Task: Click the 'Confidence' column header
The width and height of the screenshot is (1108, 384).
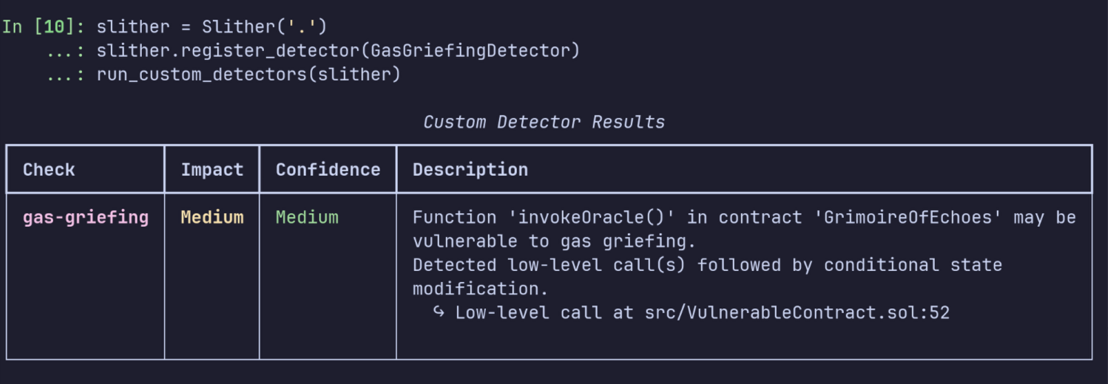Action: (328, 169)
